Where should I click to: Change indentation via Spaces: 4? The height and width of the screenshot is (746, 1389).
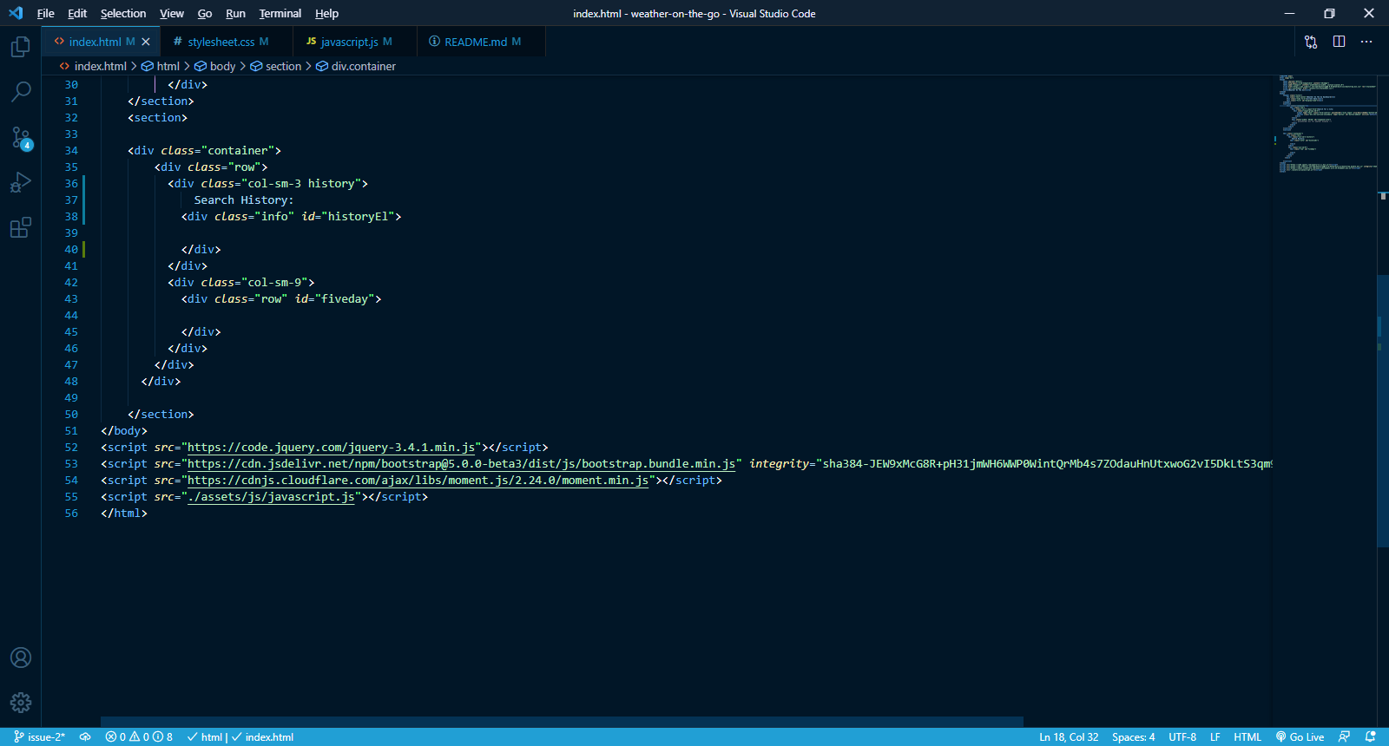tap(1133, 736)
